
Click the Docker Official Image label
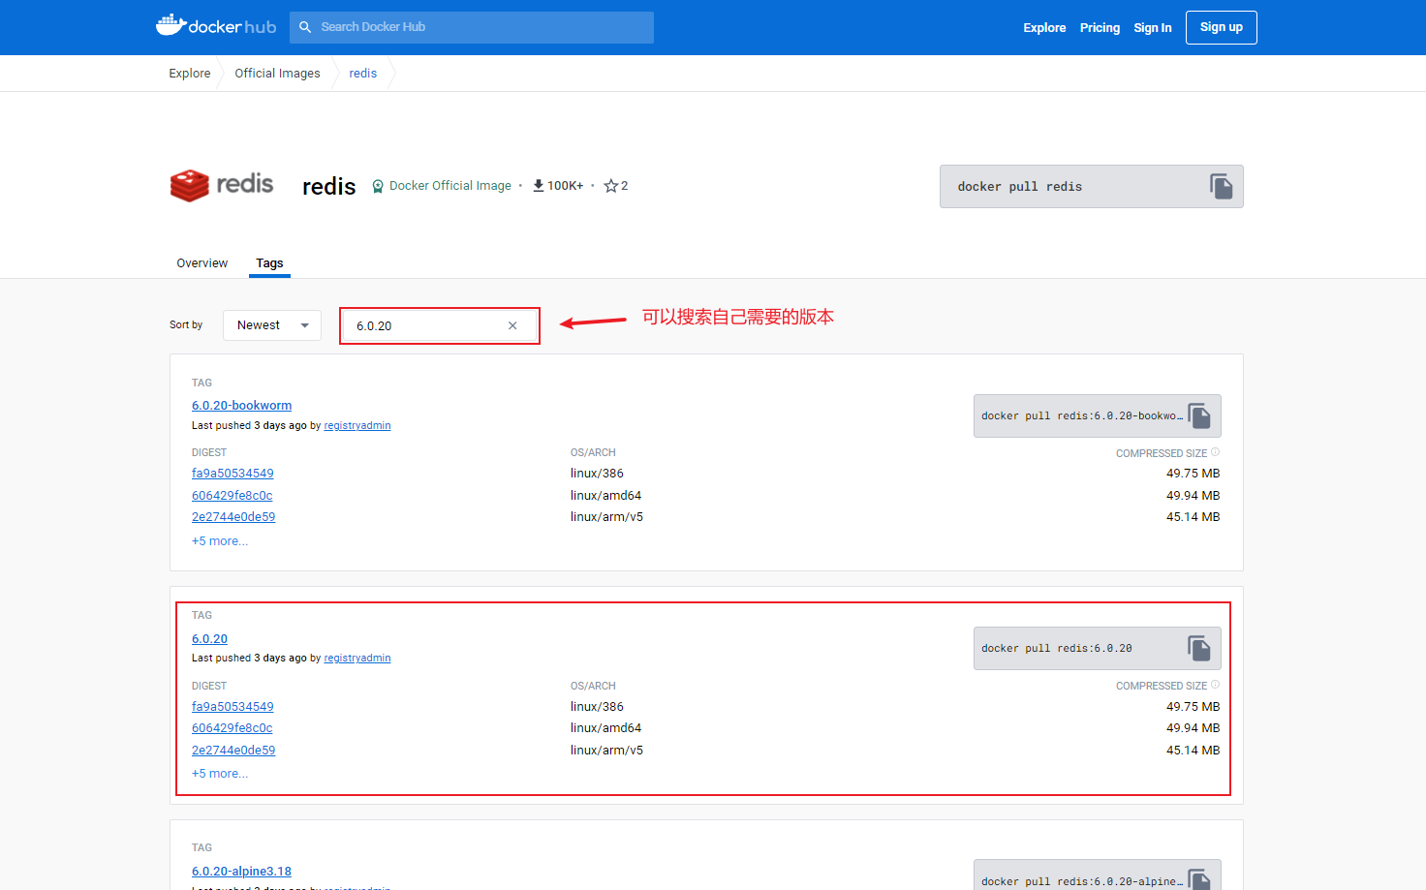(450, 186)
